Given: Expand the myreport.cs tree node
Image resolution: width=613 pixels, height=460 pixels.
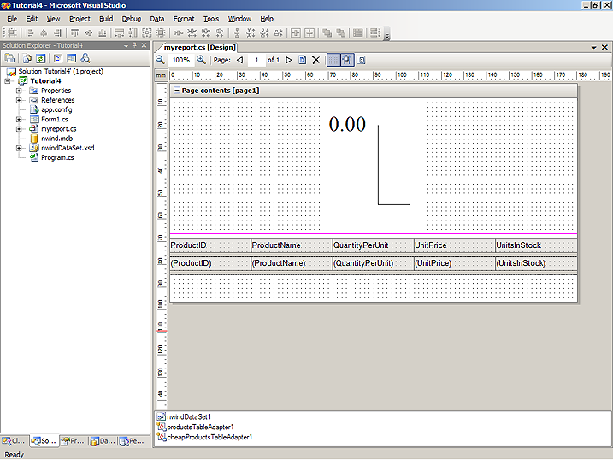Looking at the screenshot, I should pyautogui.click(x=18, y=129).
